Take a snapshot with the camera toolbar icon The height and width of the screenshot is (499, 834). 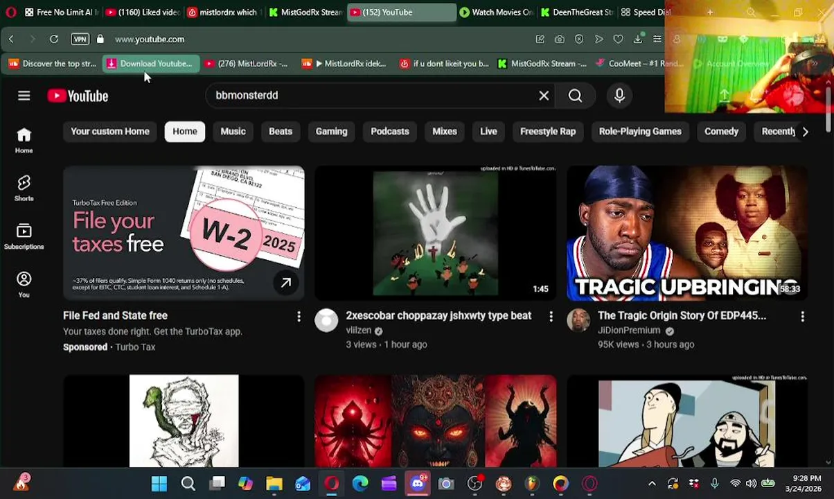tap(560, 39)
